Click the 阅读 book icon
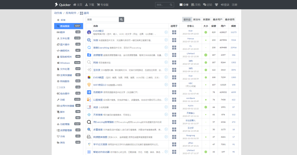The width and height of the screenshot is (297, 155). 89,107
